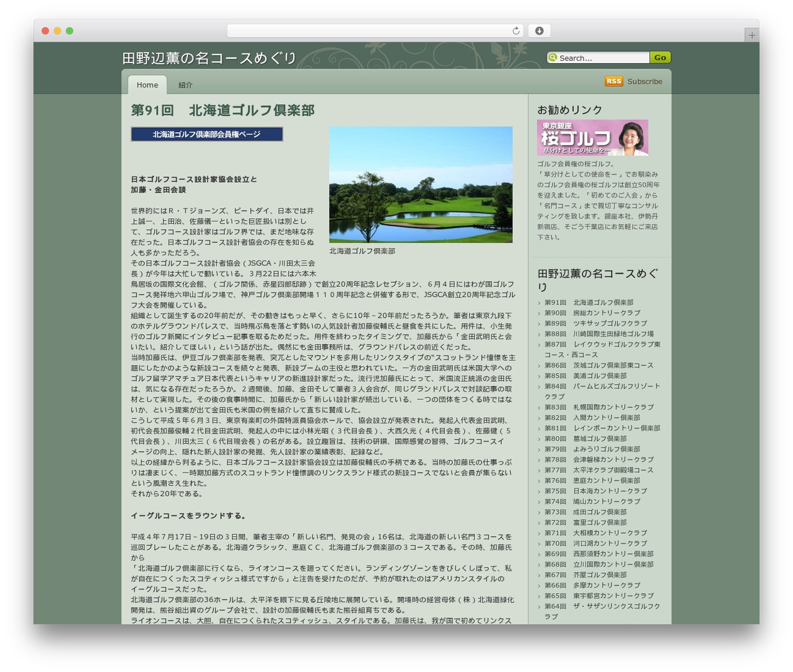793x672 pixels.
Task: Open sidebar link 第77回 太平洋クラブ御殿場コース
Action: 599,471
